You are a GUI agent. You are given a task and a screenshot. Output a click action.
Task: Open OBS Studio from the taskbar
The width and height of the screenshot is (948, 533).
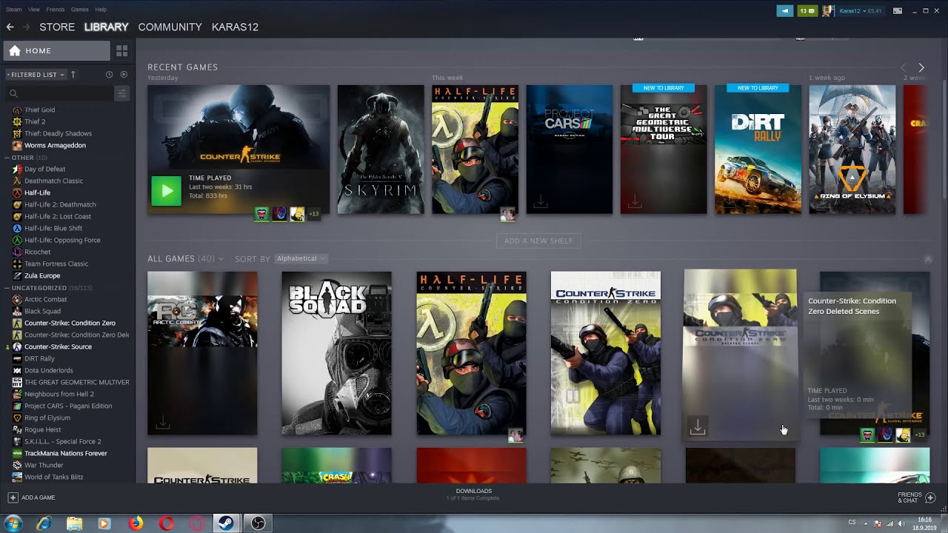(x=258, y=523)
